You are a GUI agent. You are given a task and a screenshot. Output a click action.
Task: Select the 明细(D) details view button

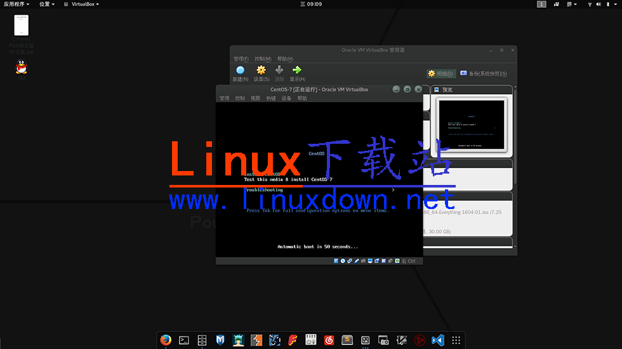point(440,73)
